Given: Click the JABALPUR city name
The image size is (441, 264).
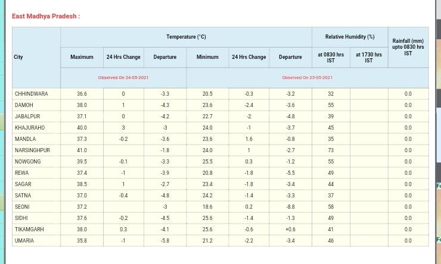Looking at the screenshot, I should point(27,117).
